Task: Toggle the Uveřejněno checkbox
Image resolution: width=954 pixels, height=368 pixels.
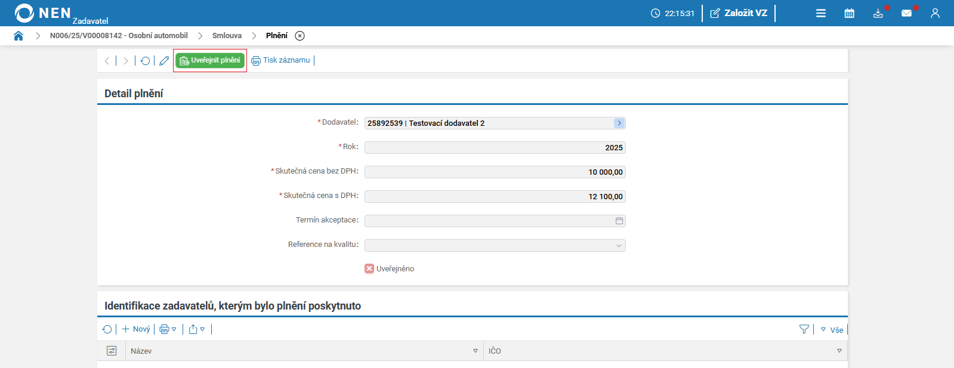Action: pos(369,269)
